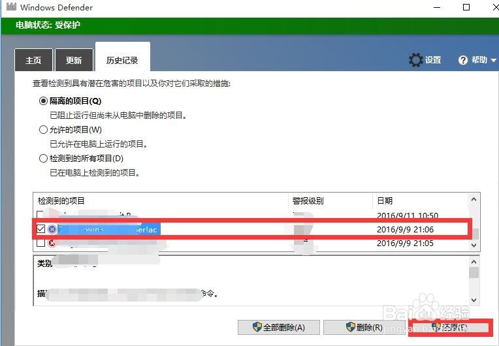
Task: Select the 隔离的项目(Q) radio button
Action: pos(43,101)
